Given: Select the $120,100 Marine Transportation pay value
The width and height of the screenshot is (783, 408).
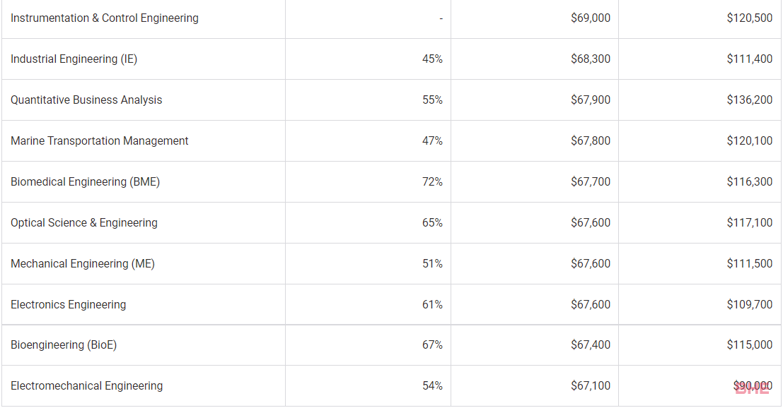Looking at the screenshot, I should [x=750, y=141].
